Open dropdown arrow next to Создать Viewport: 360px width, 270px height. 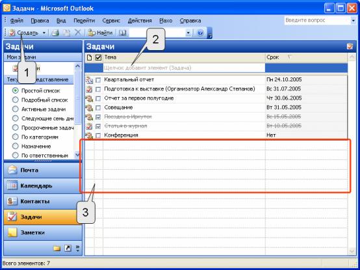44,33
